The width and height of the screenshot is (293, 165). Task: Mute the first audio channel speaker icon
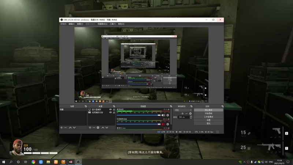click(163, 115)
